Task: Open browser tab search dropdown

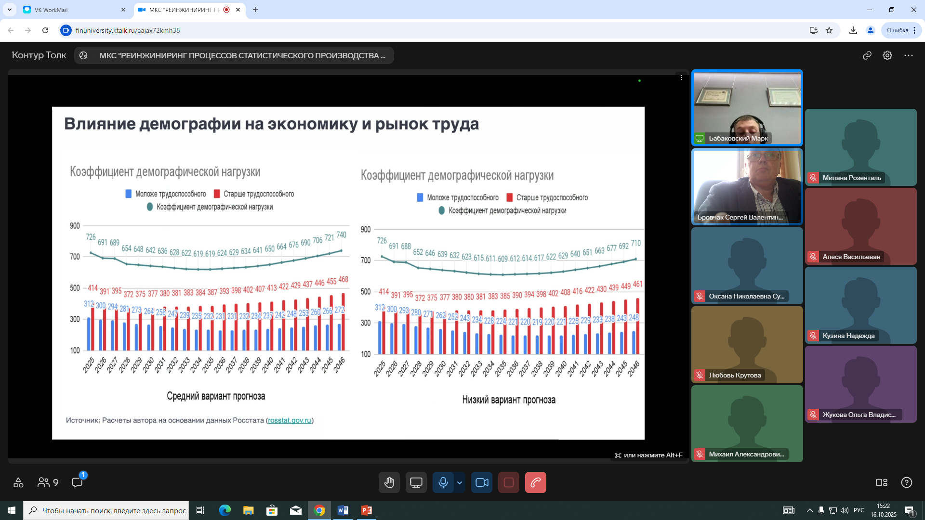Action: pos(10,10)
